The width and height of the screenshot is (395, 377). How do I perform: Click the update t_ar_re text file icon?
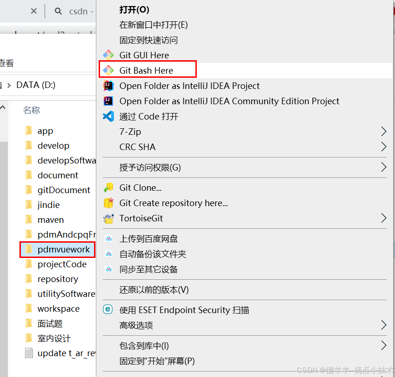click(x=29, y=353)
